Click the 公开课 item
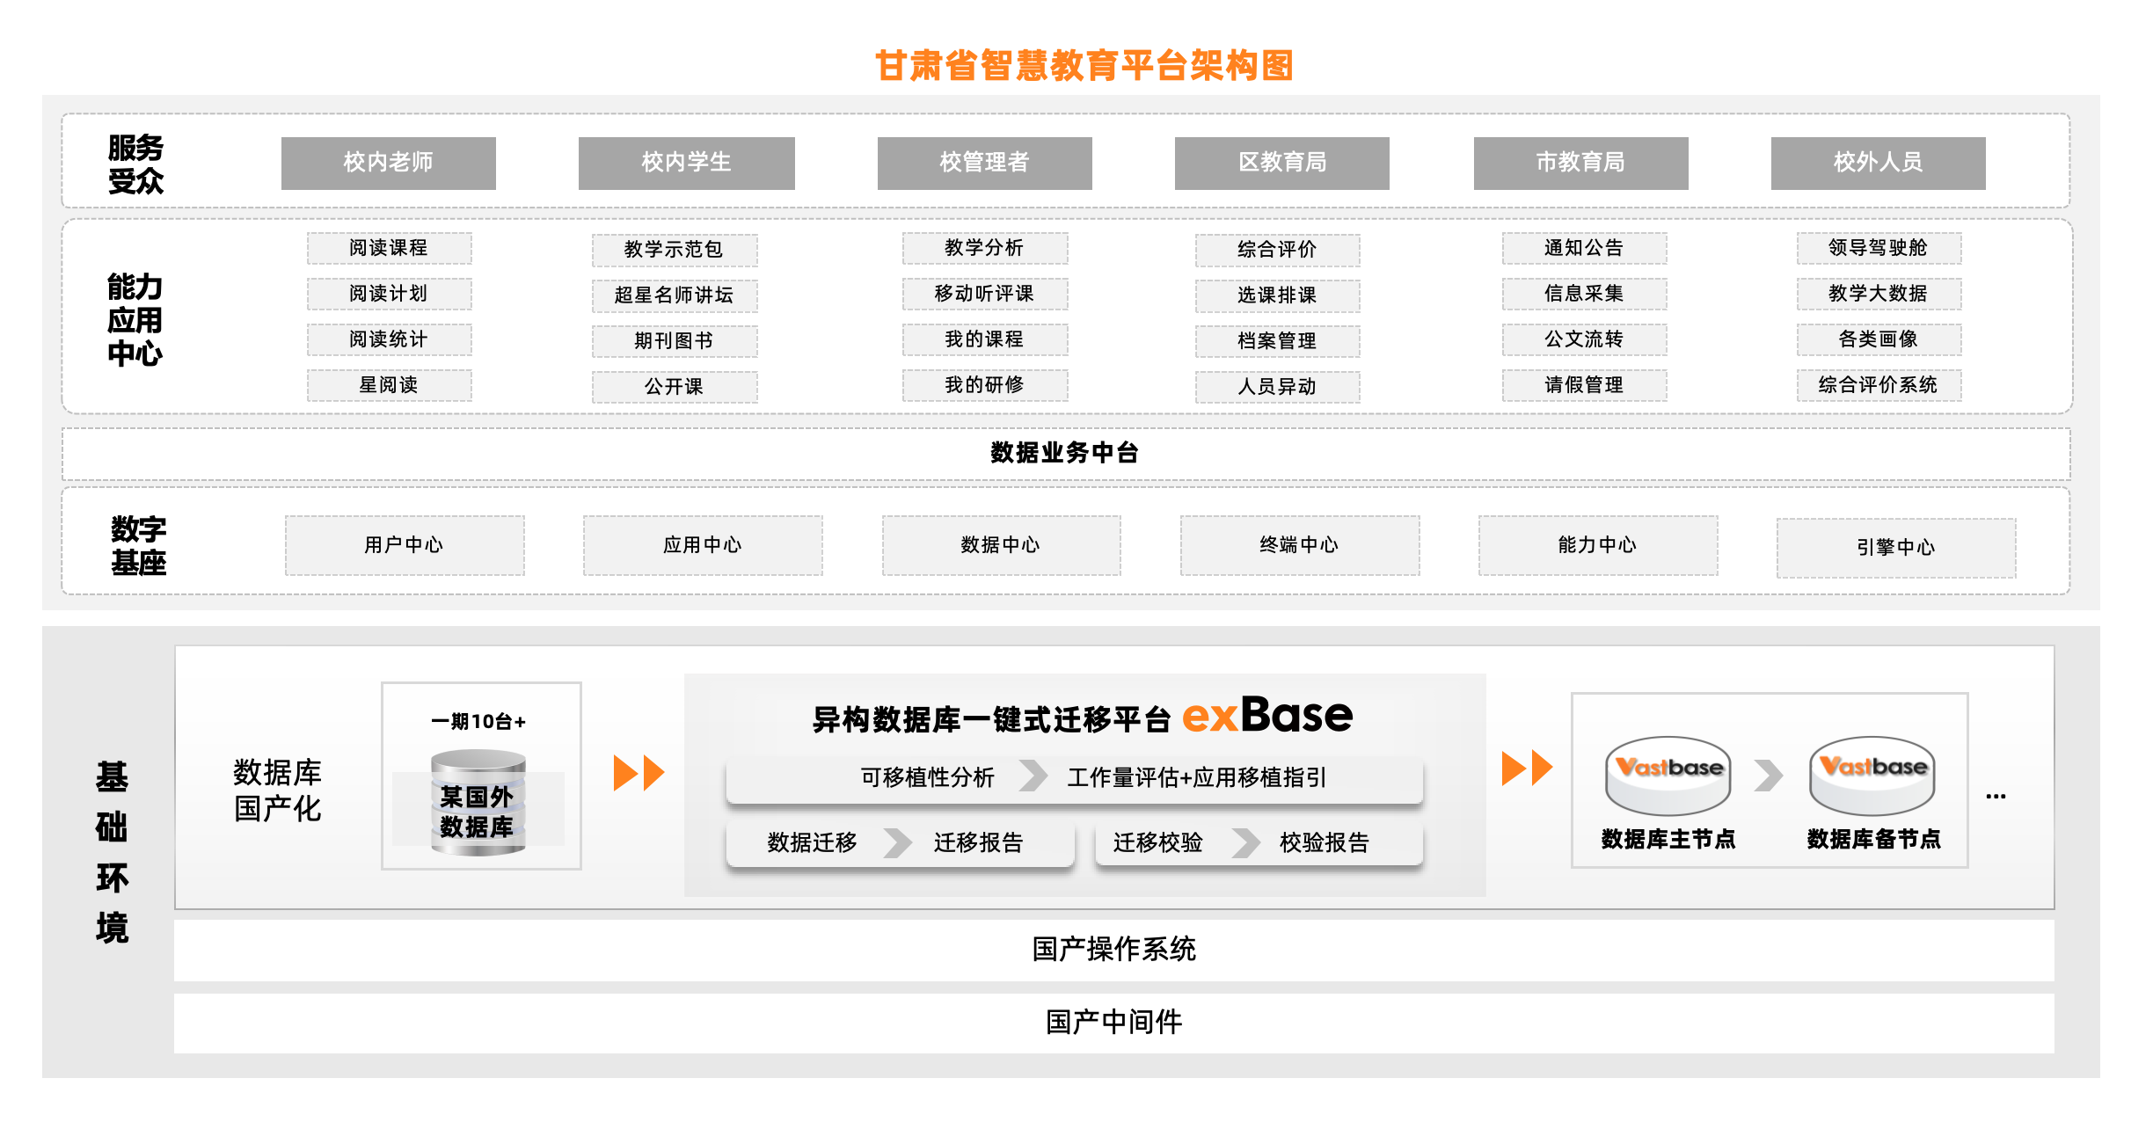Screen dimensions: 2153x1122 (675, 387)
